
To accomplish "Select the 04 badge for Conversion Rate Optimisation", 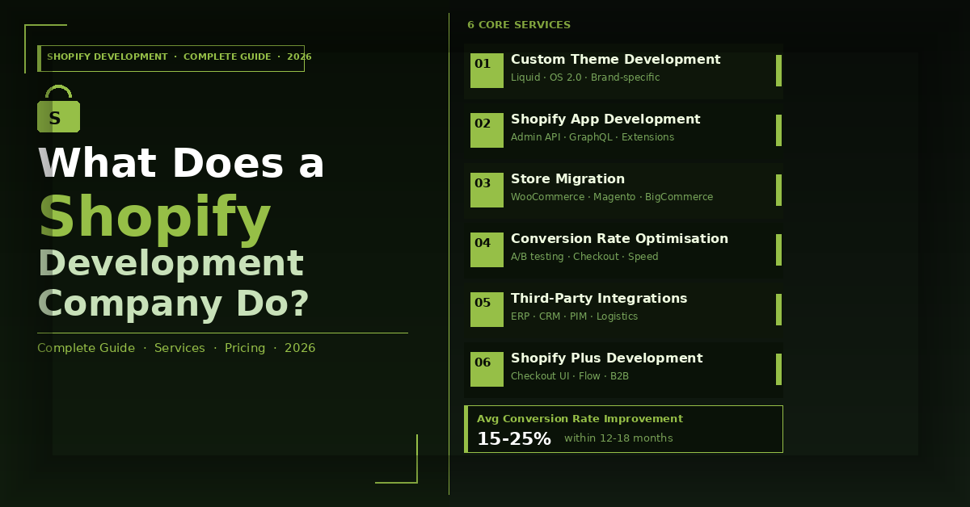I will (x=487, y=249).
